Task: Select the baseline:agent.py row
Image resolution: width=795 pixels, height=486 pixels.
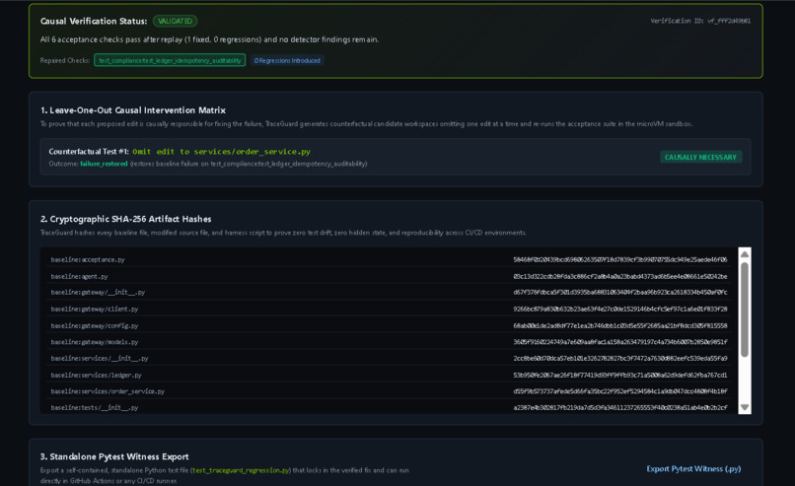Action: 389,276
